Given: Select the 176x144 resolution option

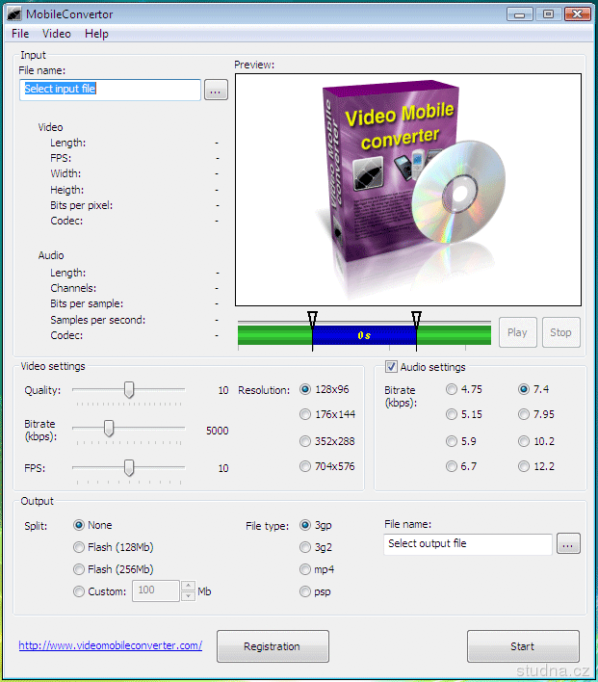Looking at the screenshot, I should pyautogui.click(x=306, y=414).
